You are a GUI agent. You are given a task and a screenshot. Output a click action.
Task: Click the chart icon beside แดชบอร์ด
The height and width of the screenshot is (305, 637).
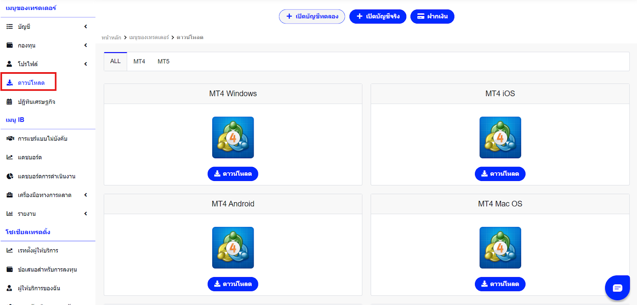point(10,157)
